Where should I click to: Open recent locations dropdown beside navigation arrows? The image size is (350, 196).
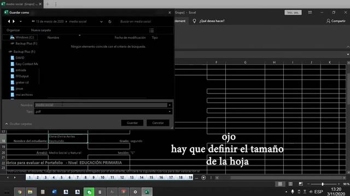[x=21, y=22]
